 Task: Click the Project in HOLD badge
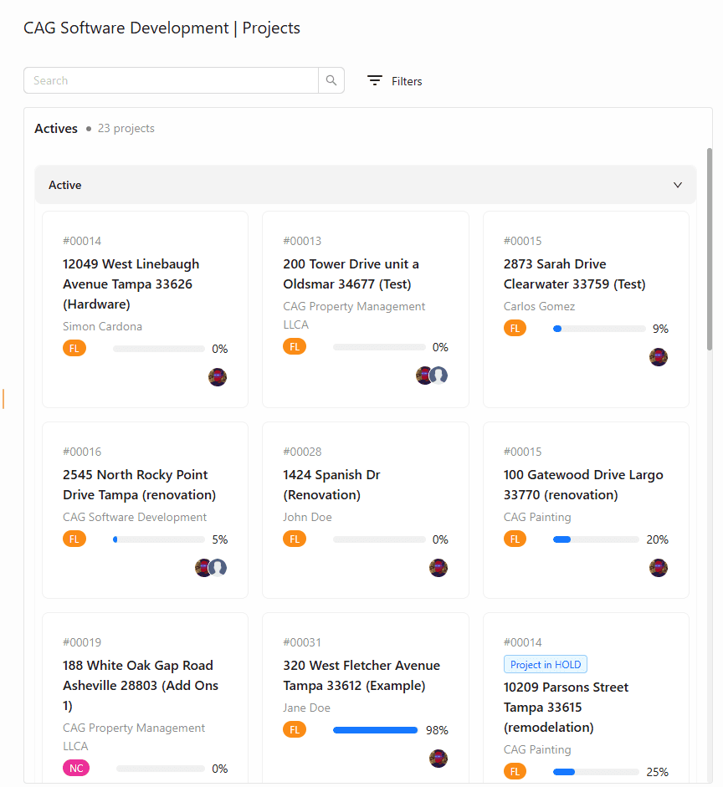(x=546, y=664)
